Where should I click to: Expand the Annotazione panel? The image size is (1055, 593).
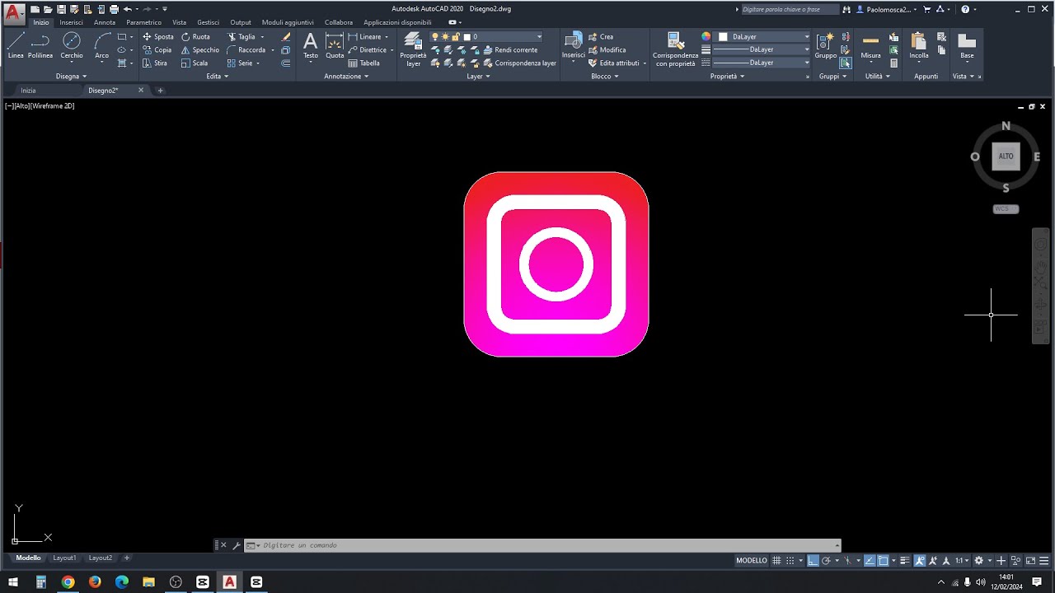[x=346, y=77]
